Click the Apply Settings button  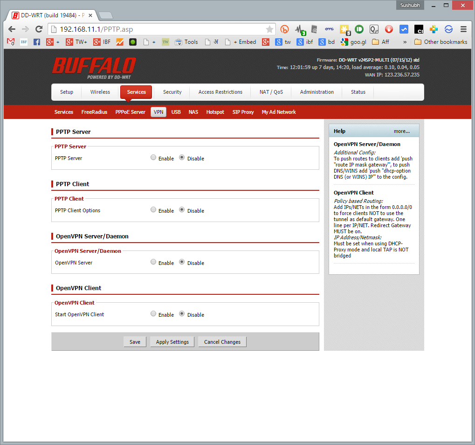172,342
